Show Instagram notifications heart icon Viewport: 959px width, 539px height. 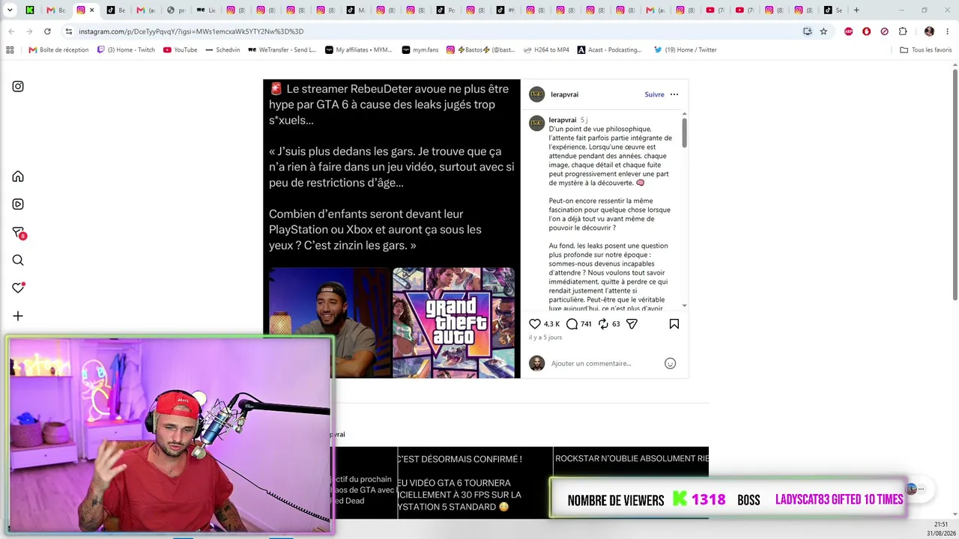19,287
